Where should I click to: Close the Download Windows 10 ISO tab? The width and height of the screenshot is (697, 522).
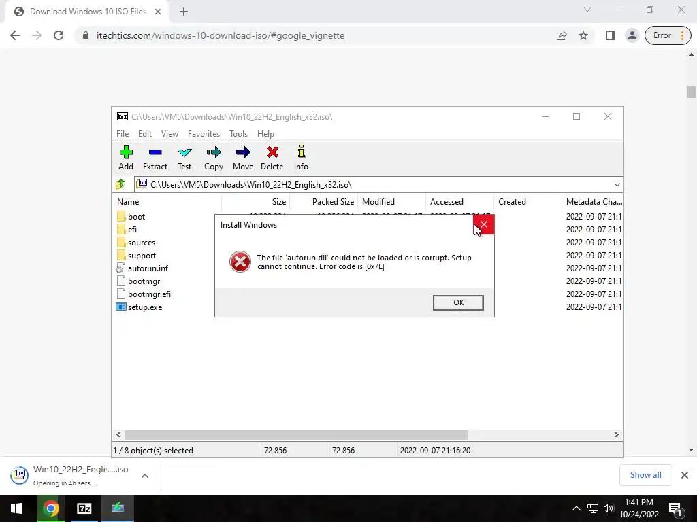[x=158, y=12]
